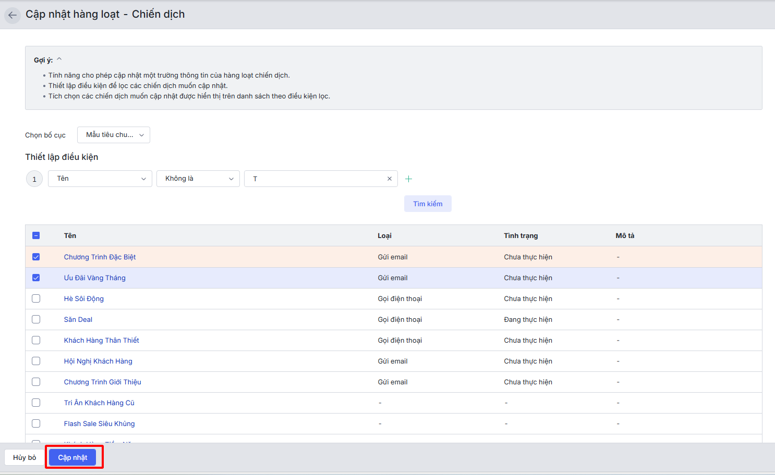Screen dimensions: 775x475
Task: Check the Hè Sôi Động row checkbox
Action: [x=36, y=298]
